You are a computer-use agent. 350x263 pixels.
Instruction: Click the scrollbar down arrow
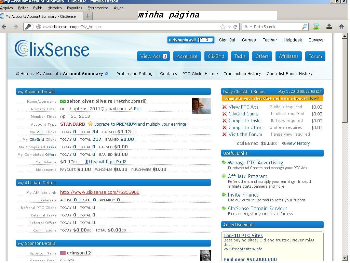[345, 258]
